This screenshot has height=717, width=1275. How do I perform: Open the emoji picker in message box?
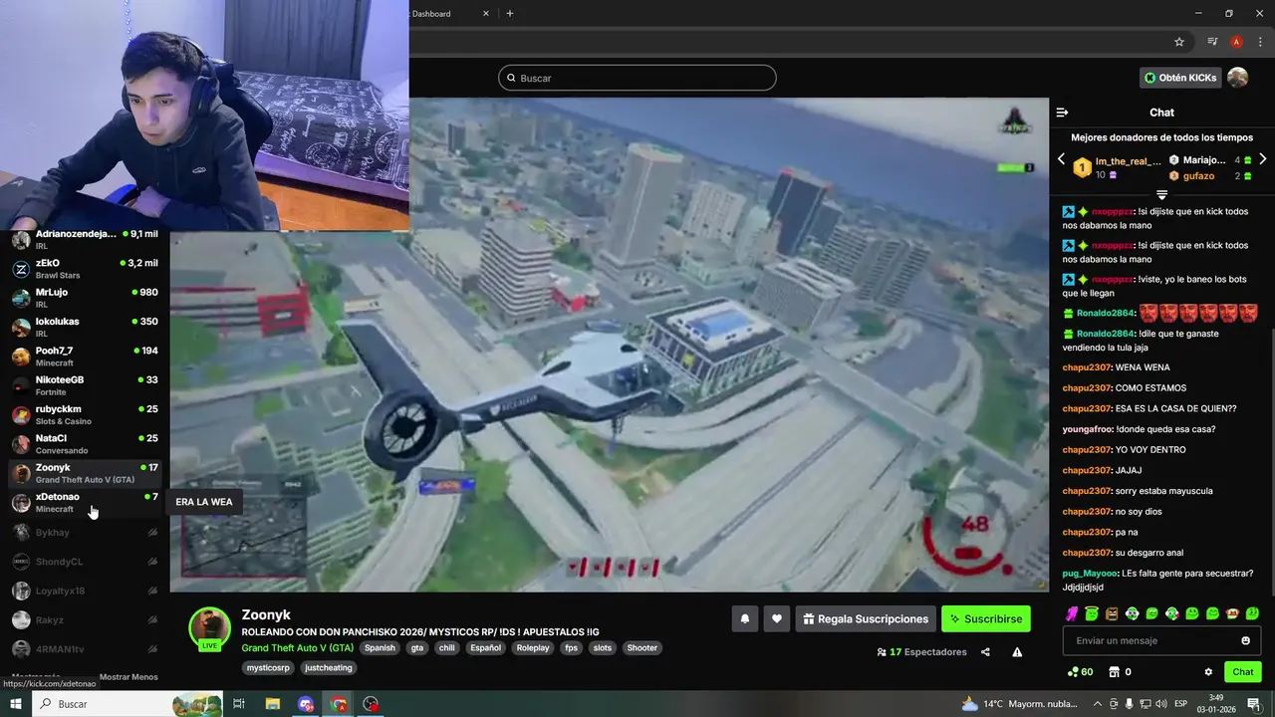pyautogui.click(x=1245, y=640)
